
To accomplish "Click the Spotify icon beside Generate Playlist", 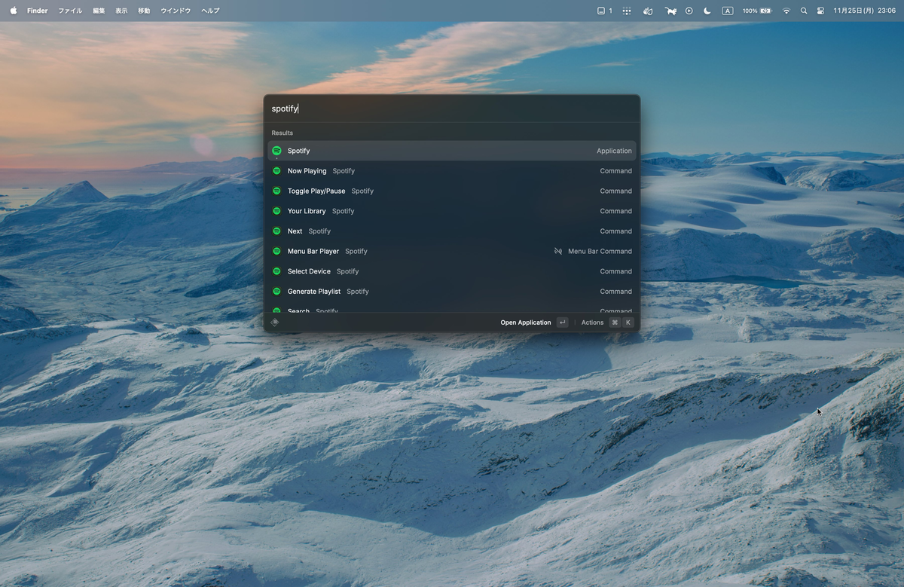I will click(x=276, y=292).
